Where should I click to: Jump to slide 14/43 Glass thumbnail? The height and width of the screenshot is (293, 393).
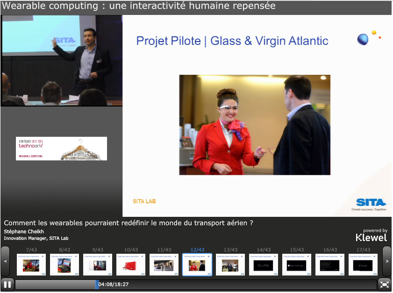264,264
